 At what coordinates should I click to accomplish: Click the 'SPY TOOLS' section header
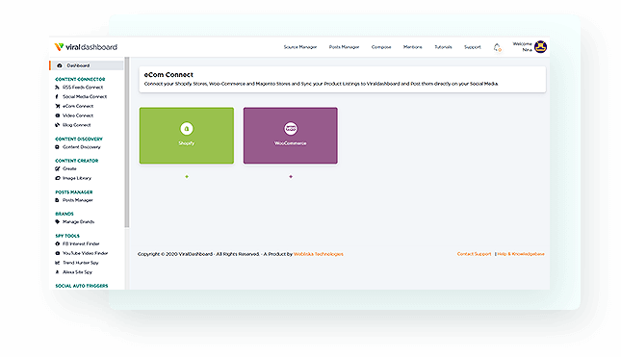[67, 236]
